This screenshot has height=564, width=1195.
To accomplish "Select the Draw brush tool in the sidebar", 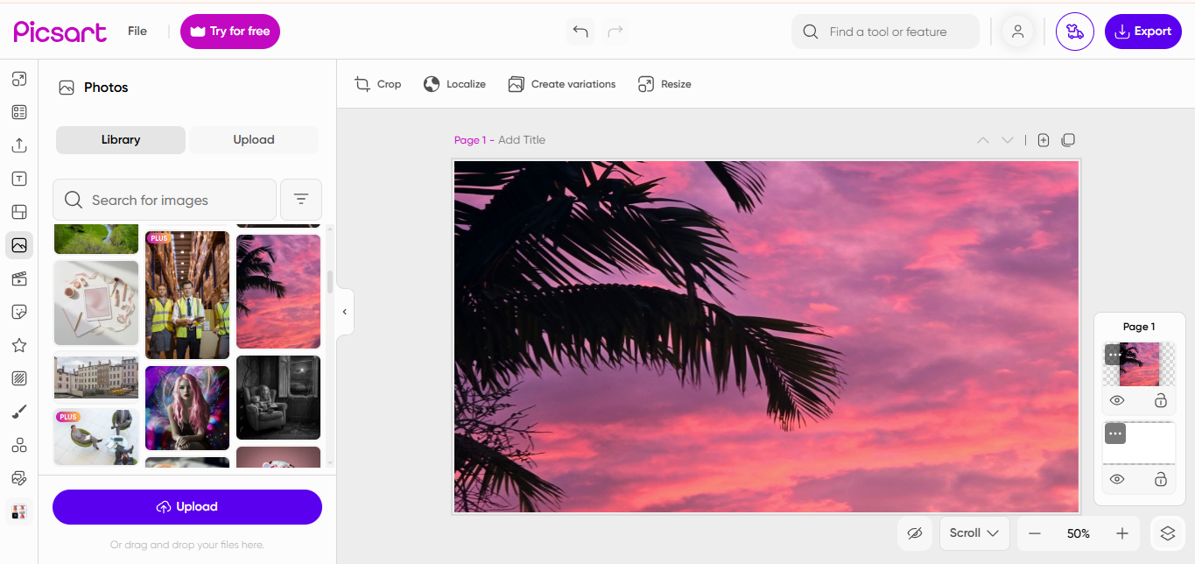I will click(x=19, y=412).
